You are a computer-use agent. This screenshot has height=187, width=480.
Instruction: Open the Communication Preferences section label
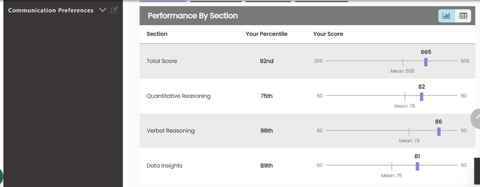tap(51, 10)
